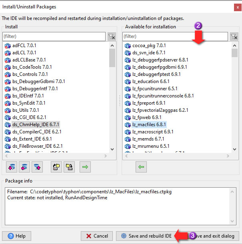Select lz_fpweb 6.9.1 package
The width and height of the screenshot is (242, 244).
coord(147,117)
